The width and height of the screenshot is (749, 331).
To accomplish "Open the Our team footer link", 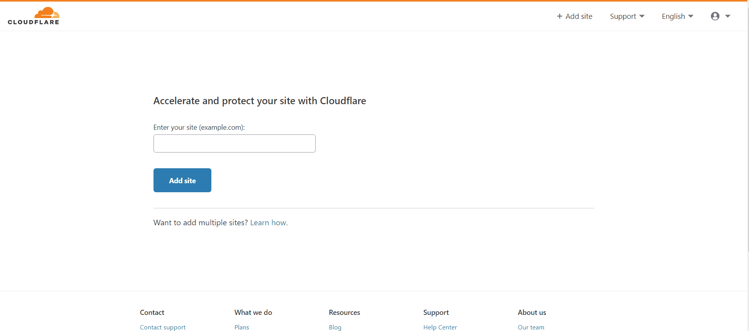I will point(531,327).
